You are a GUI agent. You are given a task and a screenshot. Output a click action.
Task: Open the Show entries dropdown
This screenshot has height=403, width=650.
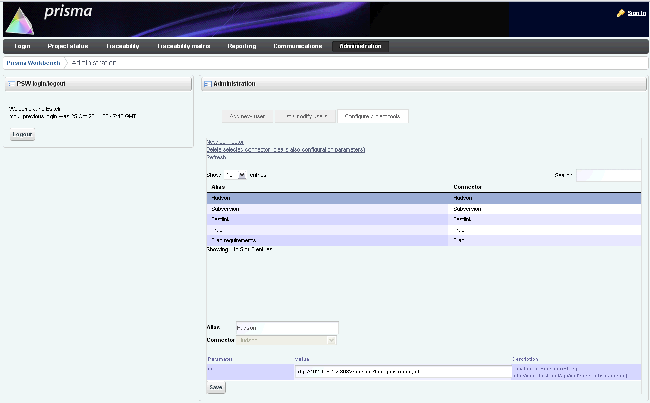[x=235, y=174]
